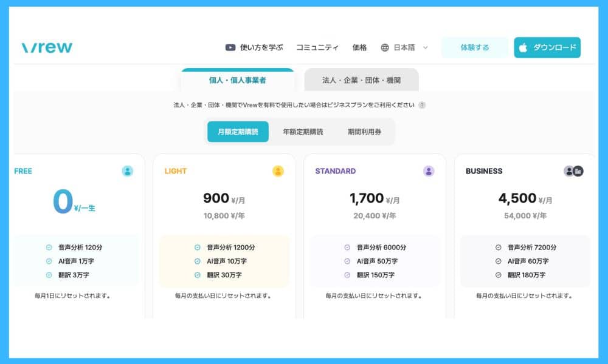Click the 体験する button
This screenshot has height=364, width=608.
[475, 47]
